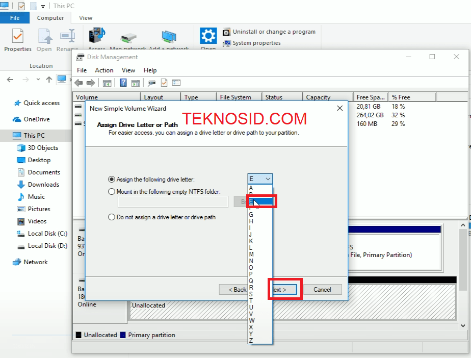
Task: Click the disk view scrollbar down arrow
Action: (463, 325)
